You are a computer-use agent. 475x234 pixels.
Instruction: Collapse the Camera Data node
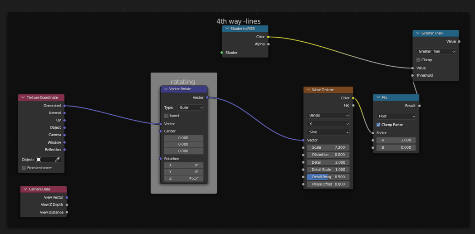[25, 189]
